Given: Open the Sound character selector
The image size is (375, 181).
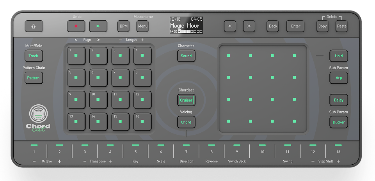Looking at the screenshot, I should tap(186, 56).
